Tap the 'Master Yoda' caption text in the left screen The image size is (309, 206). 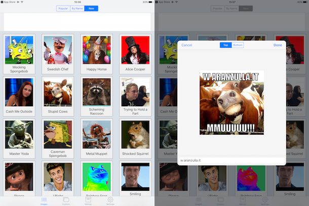pyautogui.click(x=19, y=153)
